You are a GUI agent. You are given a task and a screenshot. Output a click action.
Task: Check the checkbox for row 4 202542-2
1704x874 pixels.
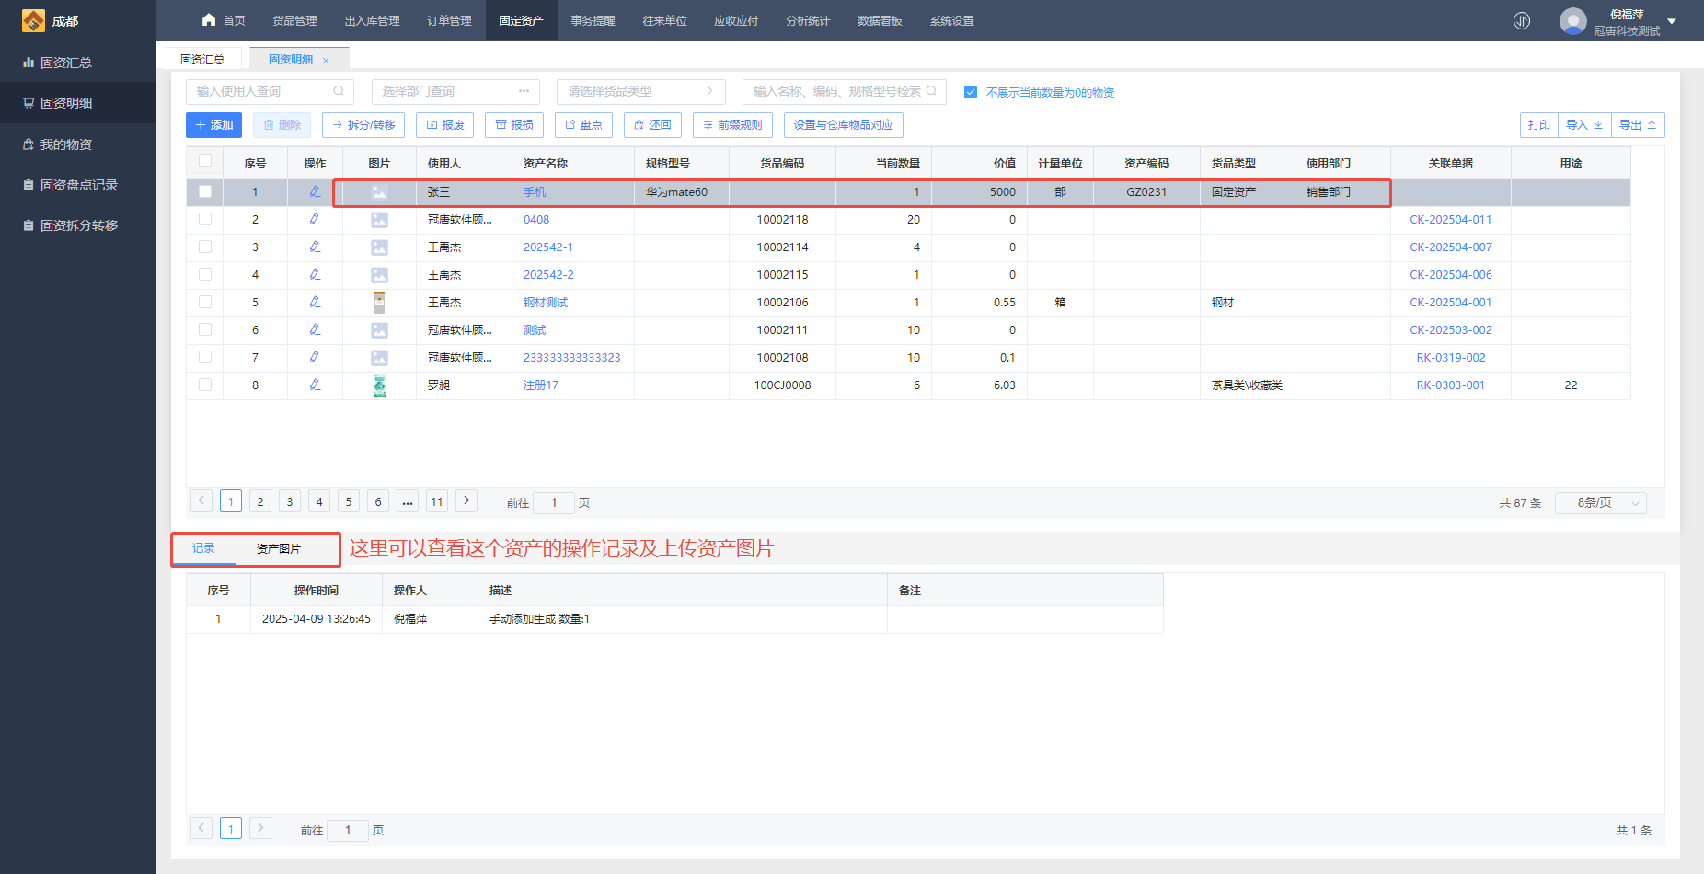click(205, 274)
